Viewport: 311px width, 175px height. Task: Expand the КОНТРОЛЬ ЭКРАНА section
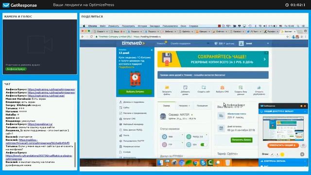(x=305, y=161)
